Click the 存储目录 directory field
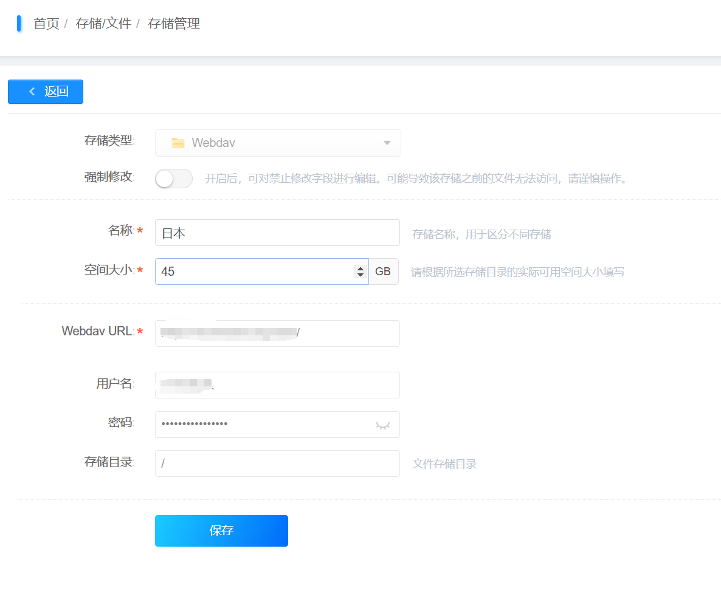 [277, 463]
